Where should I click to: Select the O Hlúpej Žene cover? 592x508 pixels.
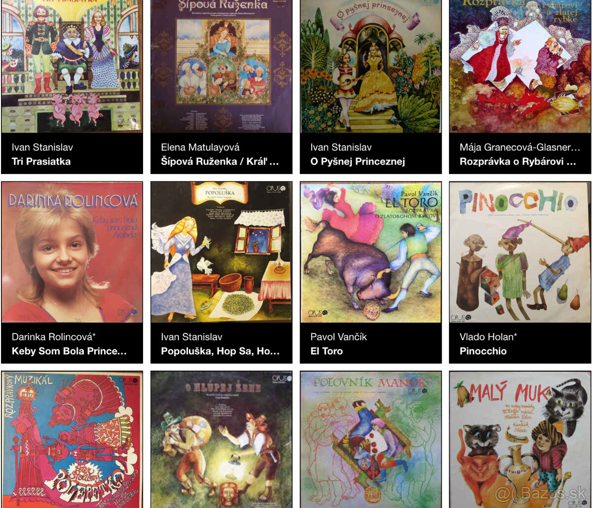[221, 440]
